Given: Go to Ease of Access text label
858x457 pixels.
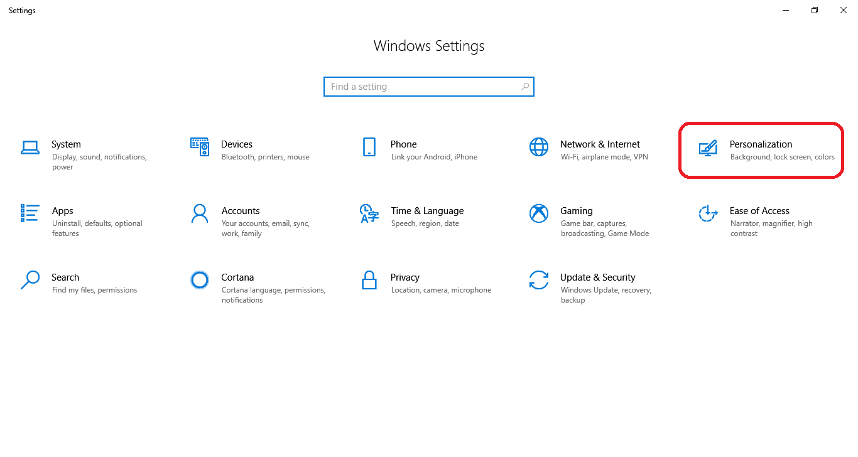Looking at the screenshot, I should coord(759,211).
